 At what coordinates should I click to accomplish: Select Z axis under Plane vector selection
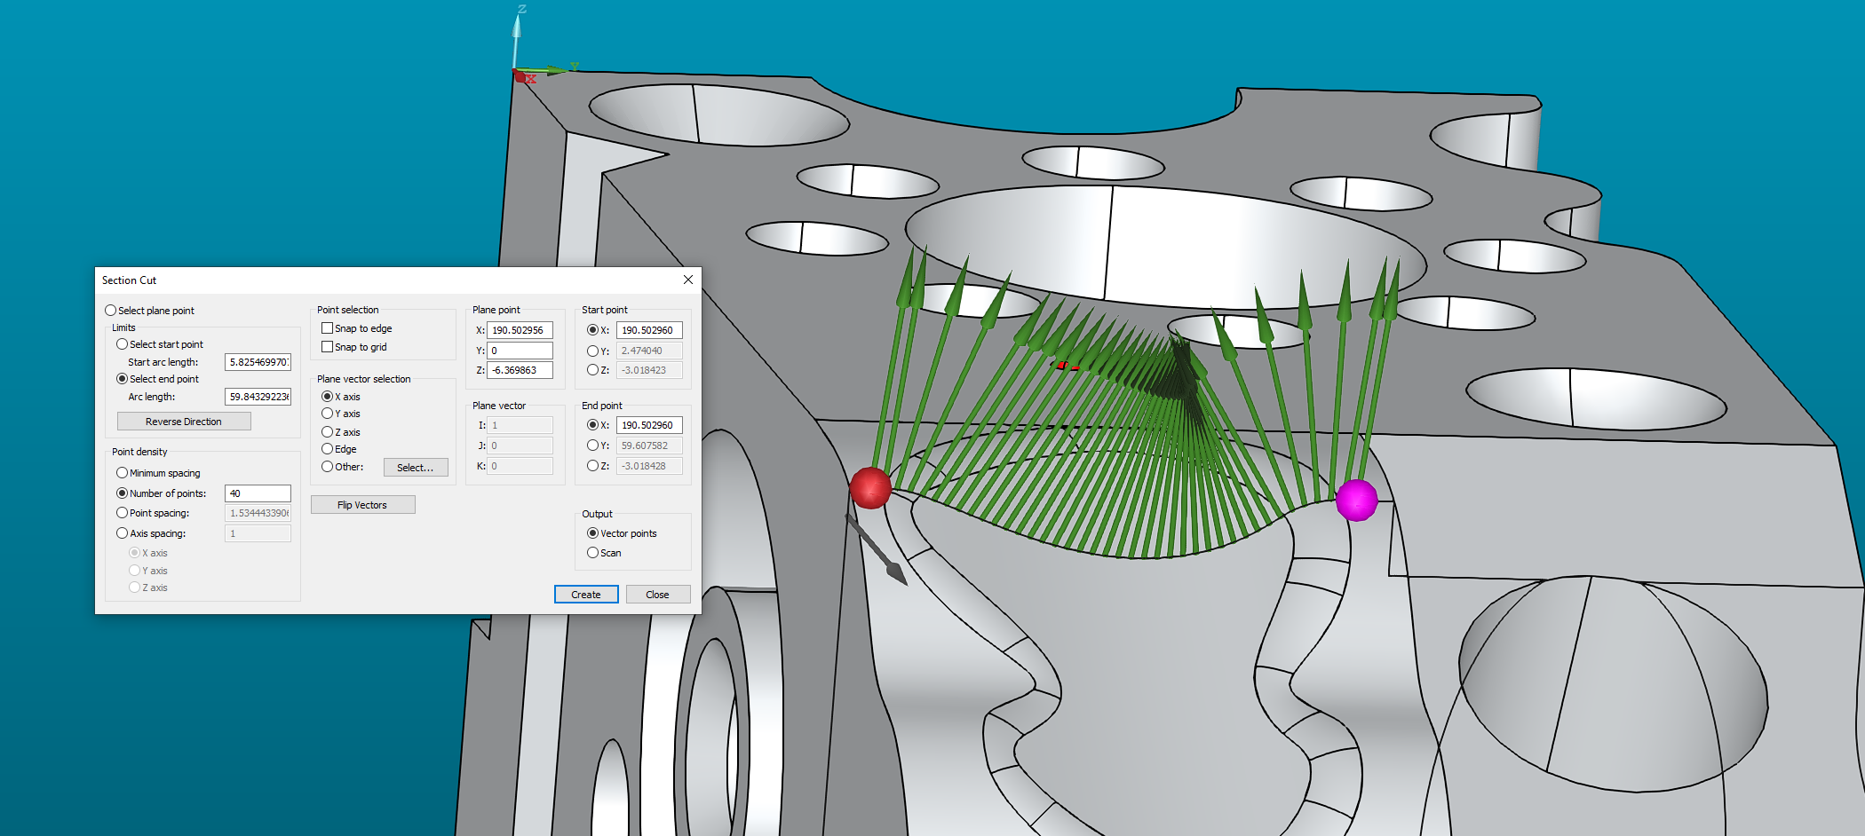point(327,432)
